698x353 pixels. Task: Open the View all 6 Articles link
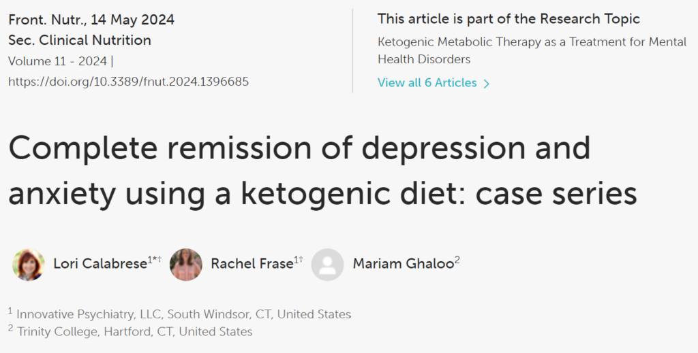[x=427, y=83]
